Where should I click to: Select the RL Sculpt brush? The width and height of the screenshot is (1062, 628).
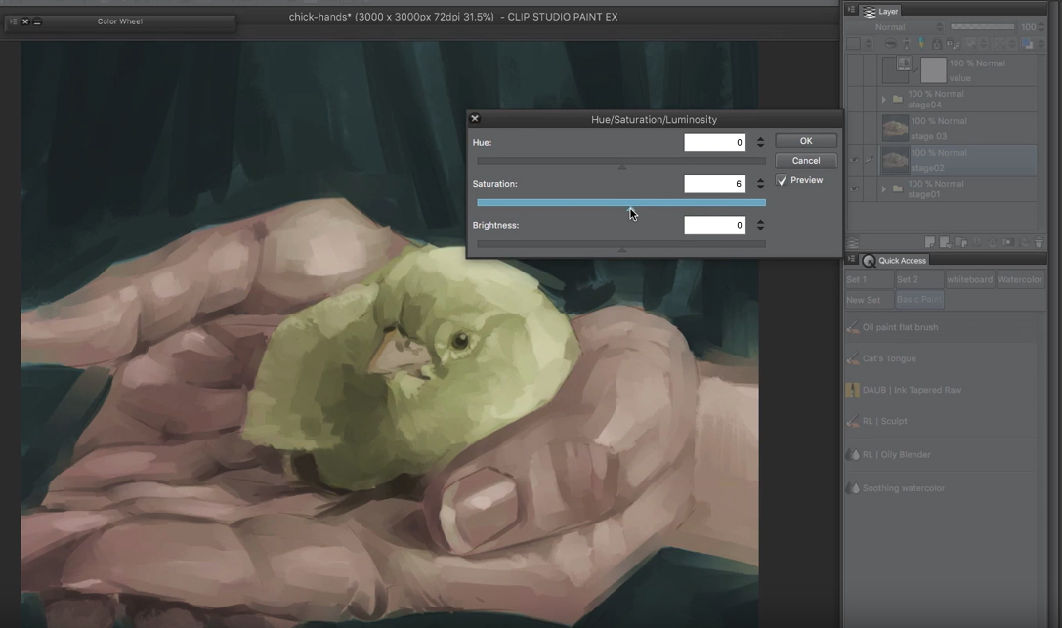pos(884,421)
